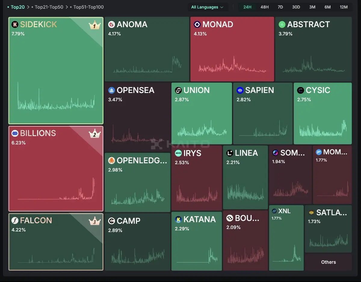Select the 12M timeframe tab

[344, 7]
